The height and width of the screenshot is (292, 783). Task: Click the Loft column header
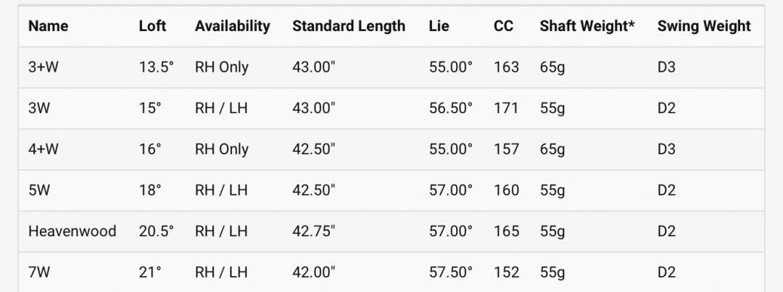[x=152, y=26]
